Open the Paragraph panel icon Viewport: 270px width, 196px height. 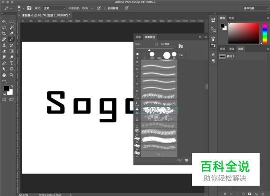[x=213, y=61]
